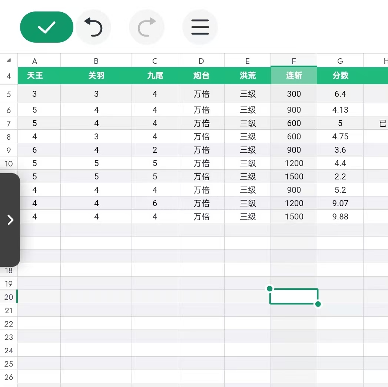Click the 炮台 header cell
388x387 pixels.
pos(201,76)
